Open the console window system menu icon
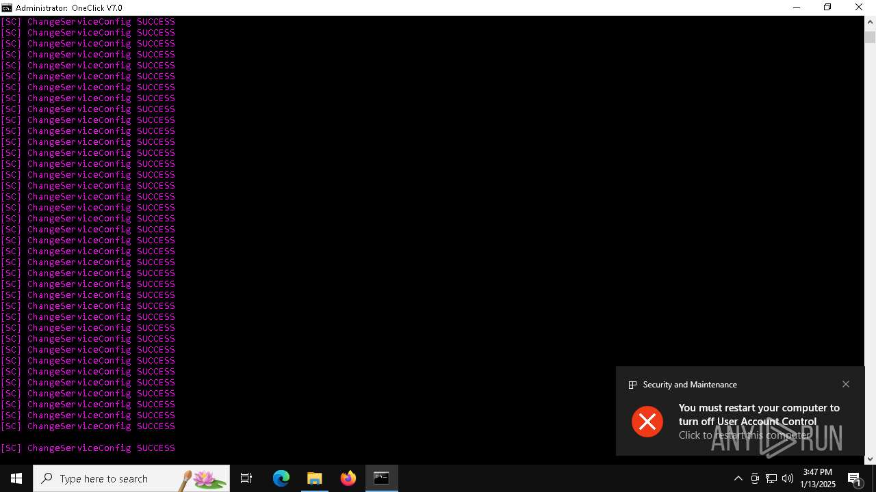Viewport: 876px width, 492px height. point(7,8)
